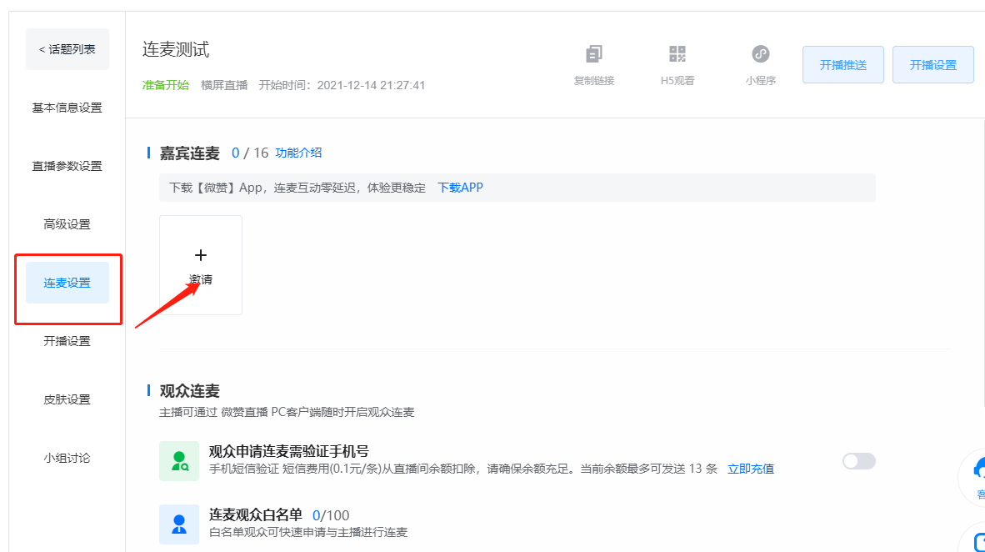Image resolution: width=985 pixels, height=552 pixels.
Task: Click the 连麦测试 title
Action: (176, 49)
